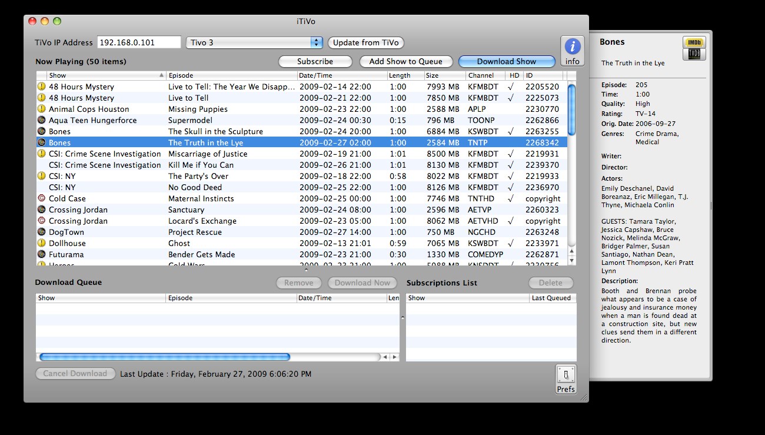The height and width of the screenshot is (435, 765).
Task: Sort Now Playing by Length column
Action: (x=405, y=75)
